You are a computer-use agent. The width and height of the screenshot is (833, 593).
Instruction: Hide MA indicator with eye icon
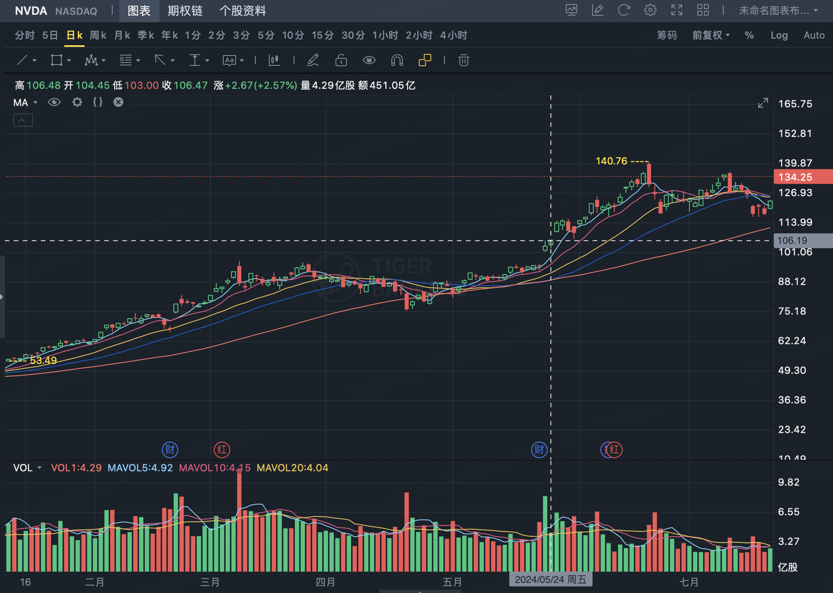click(54, 102)
